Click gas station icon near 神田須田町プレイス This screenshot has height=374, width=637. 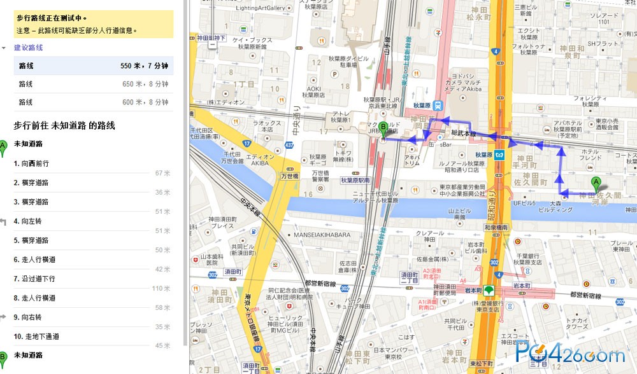pos(254,232)
